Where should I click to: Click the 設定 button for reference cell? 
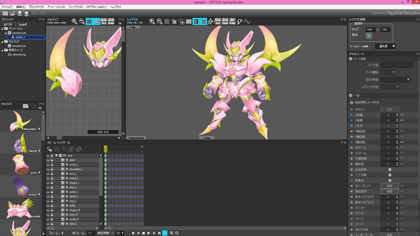tap(389, 109)
